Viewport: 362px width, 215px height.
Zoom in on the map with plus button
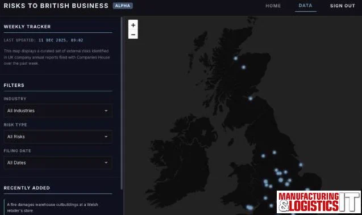coord(133,25)
